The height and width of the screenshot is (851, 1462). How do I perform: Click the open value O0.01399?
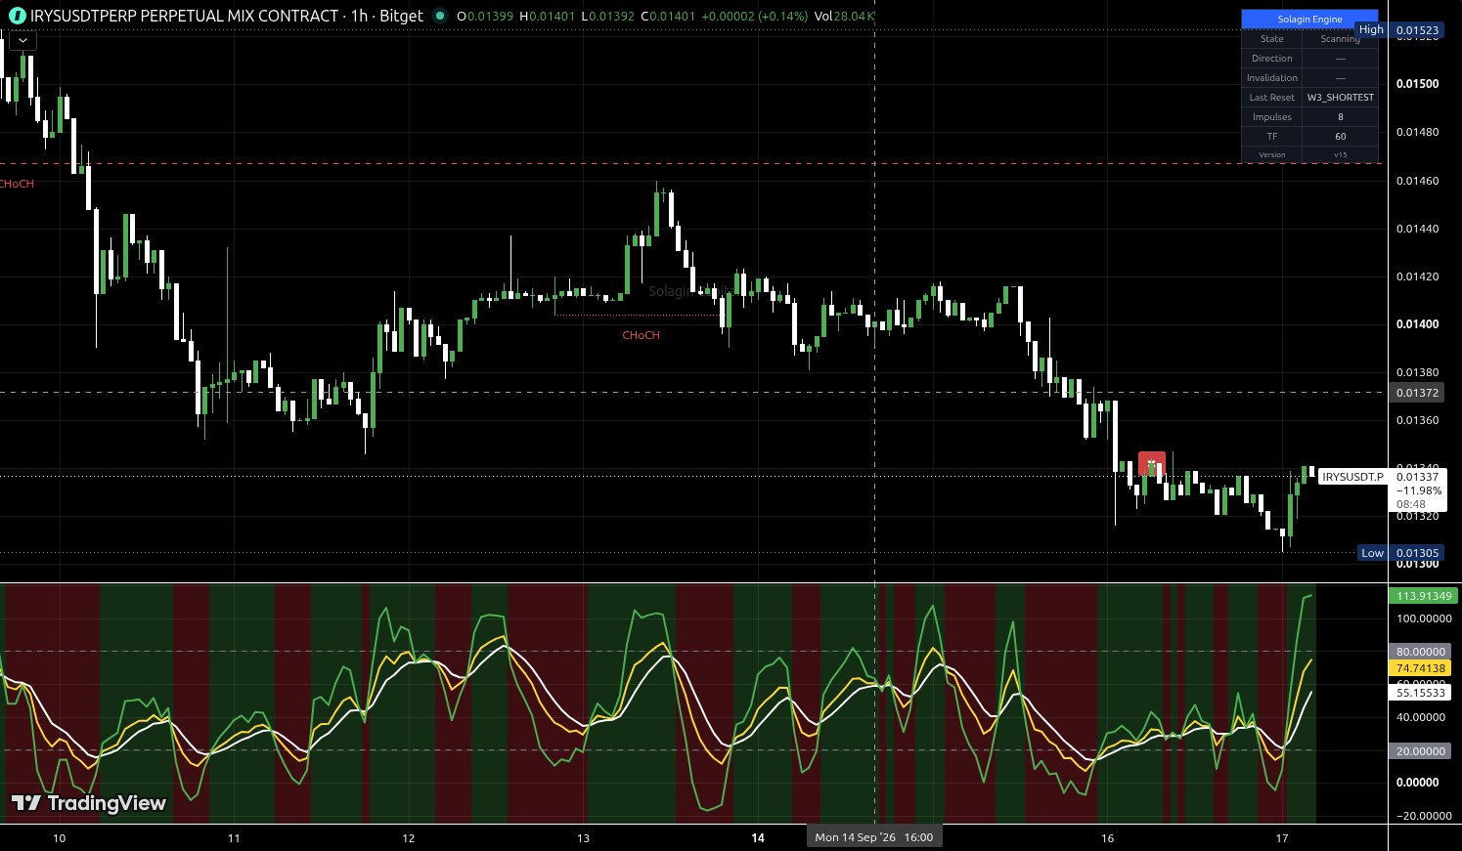[485, 17]
